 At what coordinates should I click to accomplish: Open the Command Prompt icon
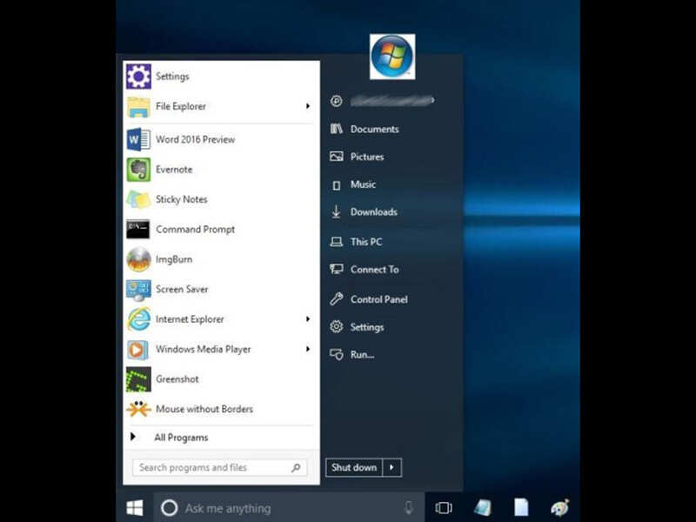[x=138, y=230]
